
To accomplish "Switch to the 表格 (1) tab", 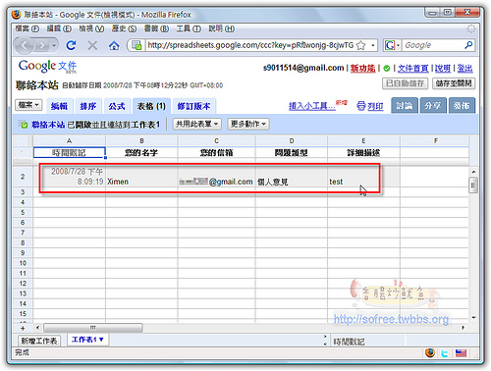I will (x=151, y=106).
